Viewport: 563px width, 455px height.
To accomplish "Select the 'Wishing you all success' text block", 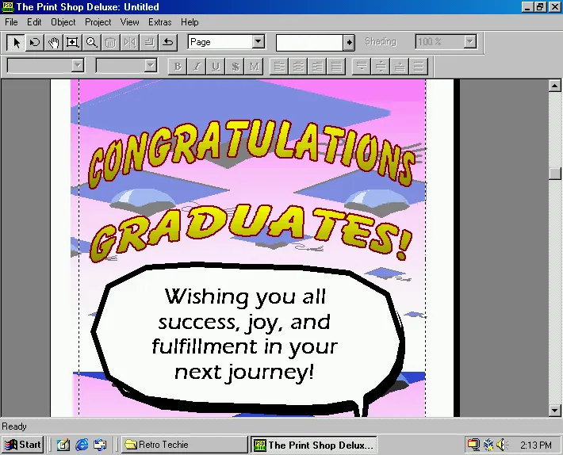I will [244, 335].
